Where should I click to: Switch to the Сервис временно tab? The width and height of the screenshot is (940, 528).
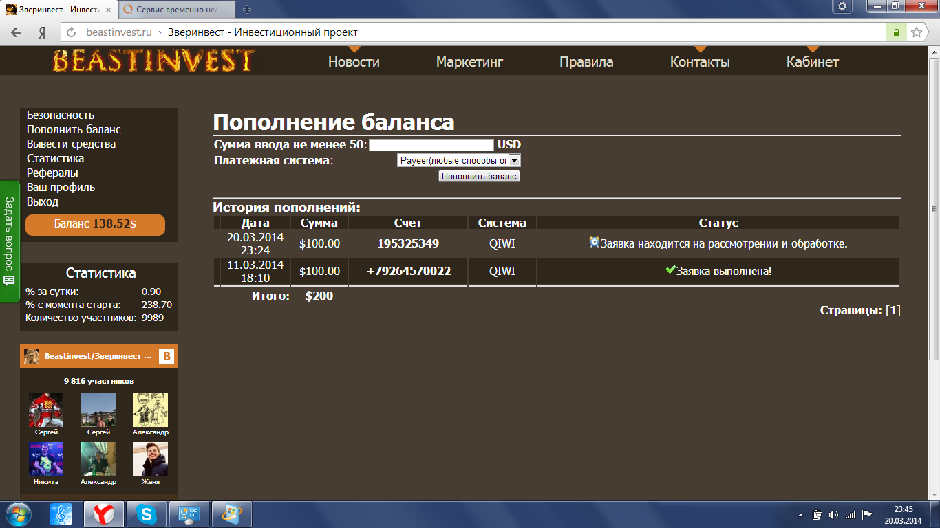pos(176,10)
